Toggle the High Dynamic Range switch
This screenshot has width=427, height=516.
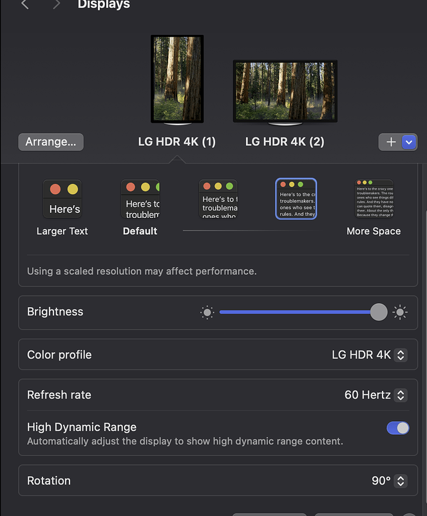398,428
